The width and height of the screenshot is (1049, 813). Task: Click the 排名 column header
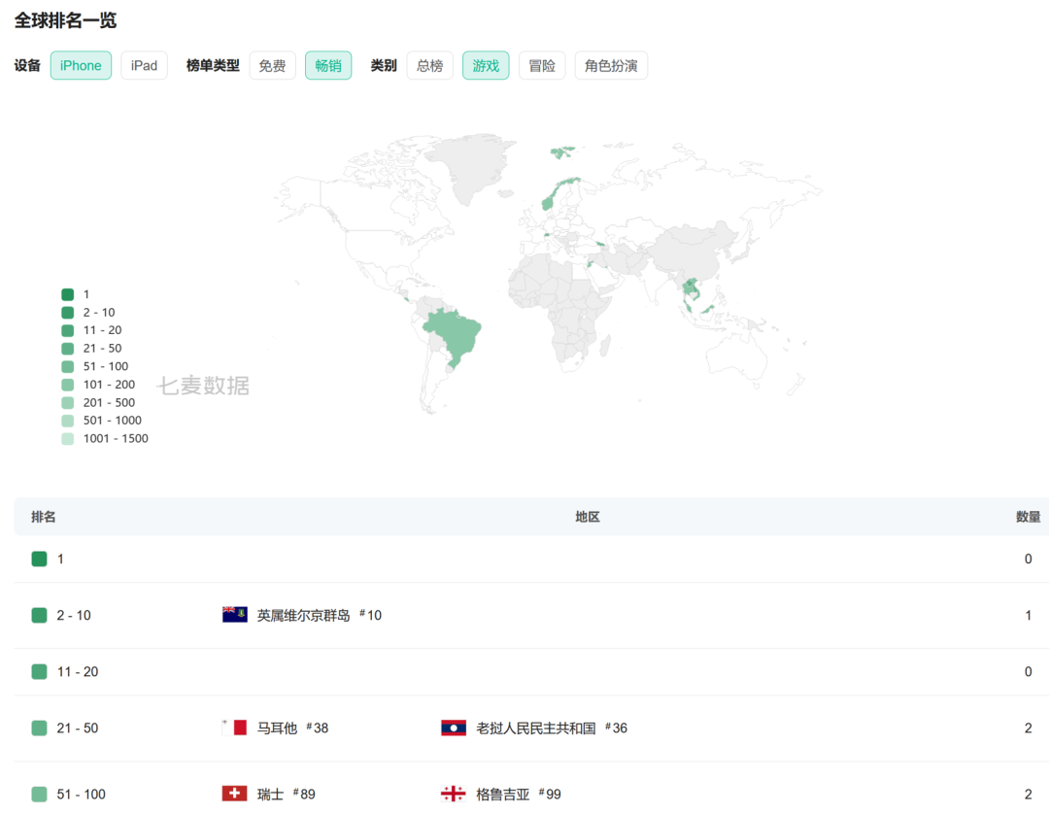(x=44, y=517)
